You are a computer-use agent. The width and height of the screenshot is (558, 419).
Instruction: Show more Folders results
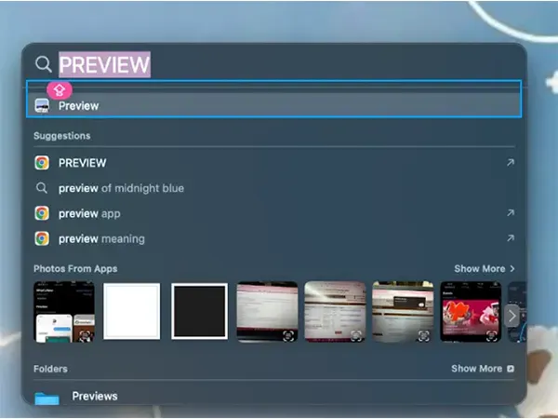[x=483, y=369]
